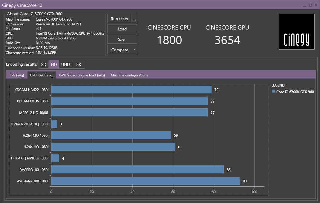Image resolution: width=320 pixels, height=203 pixels.
Task: Click the Cinecoder version 3.28.19.12363 text
Action: (x=47, y=48)
